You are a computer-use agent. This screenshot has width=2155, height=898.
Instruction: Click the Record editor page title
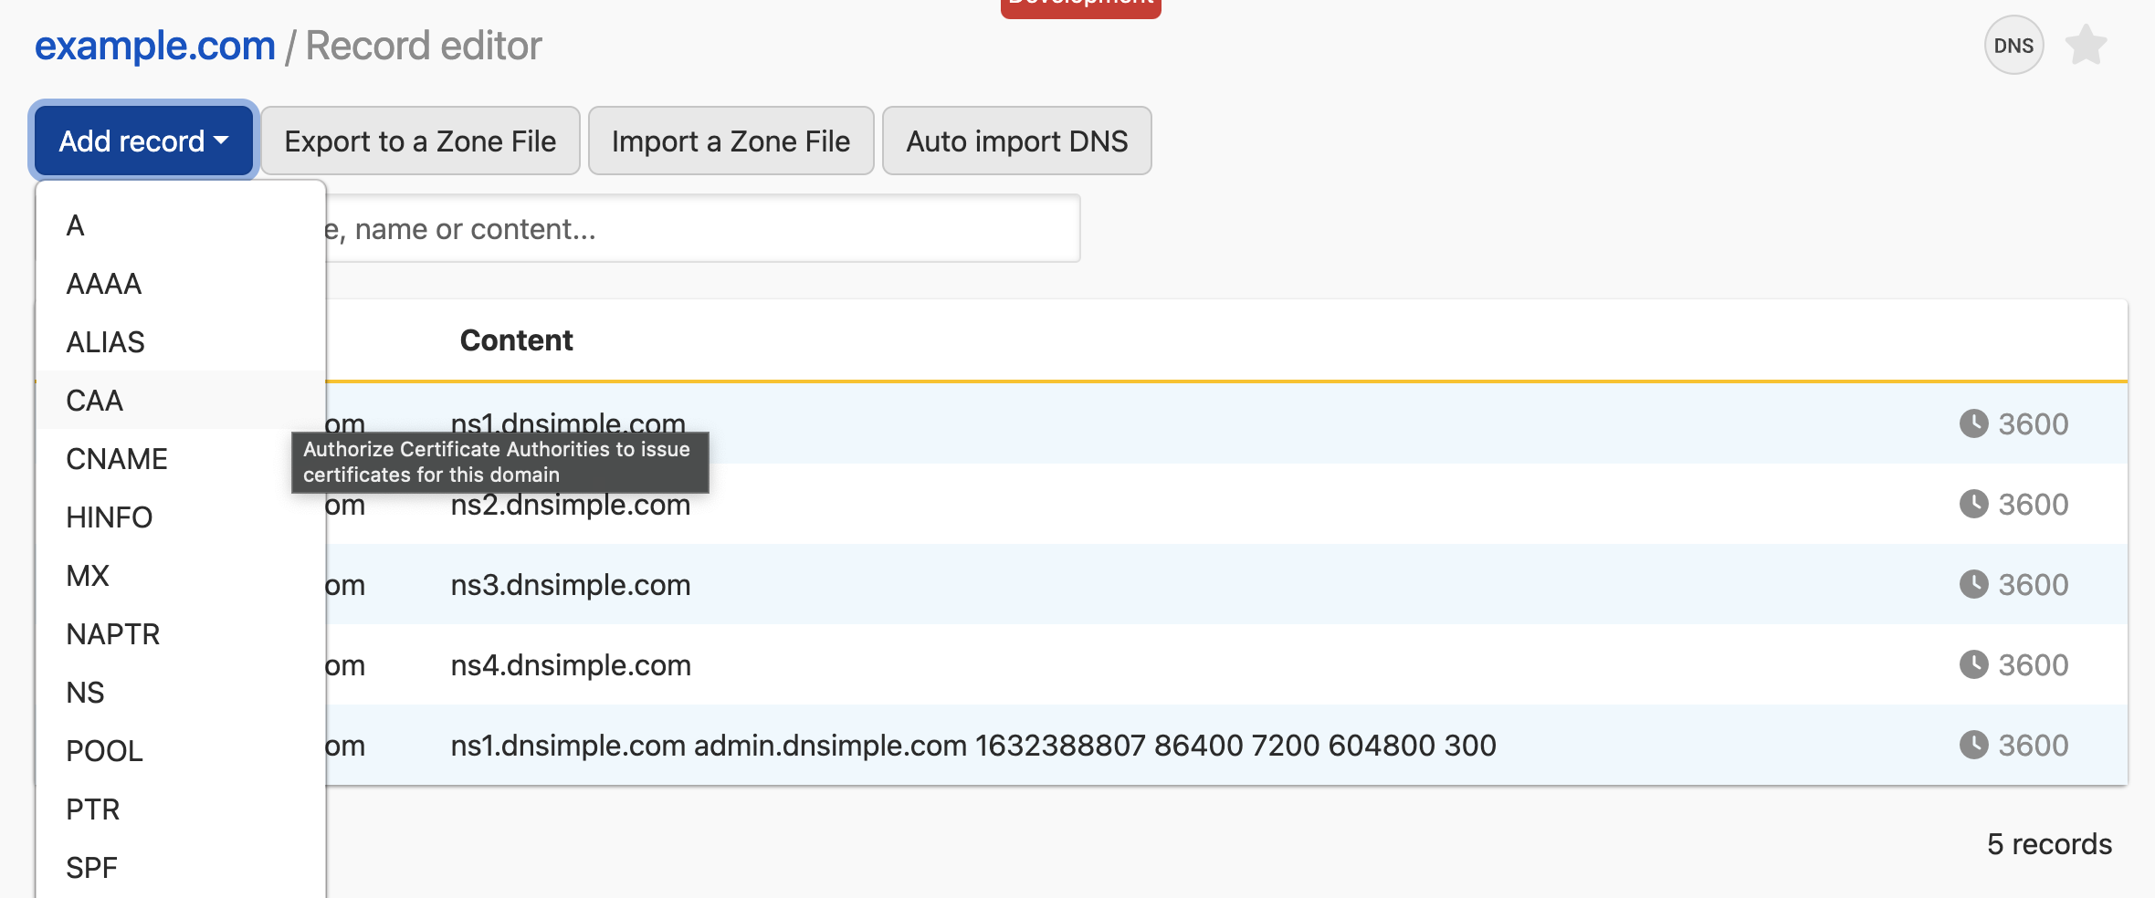[424, 46]
